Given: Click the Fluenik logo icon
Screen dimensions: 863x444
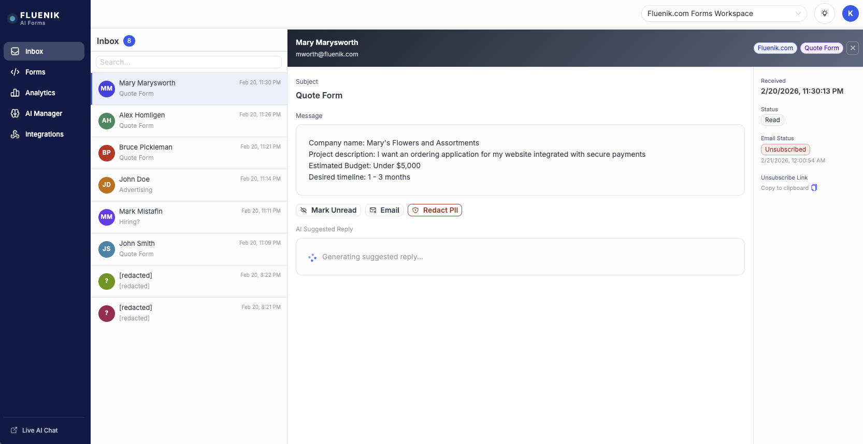Looking at the screenshot, I should click(x=12, y=19).
